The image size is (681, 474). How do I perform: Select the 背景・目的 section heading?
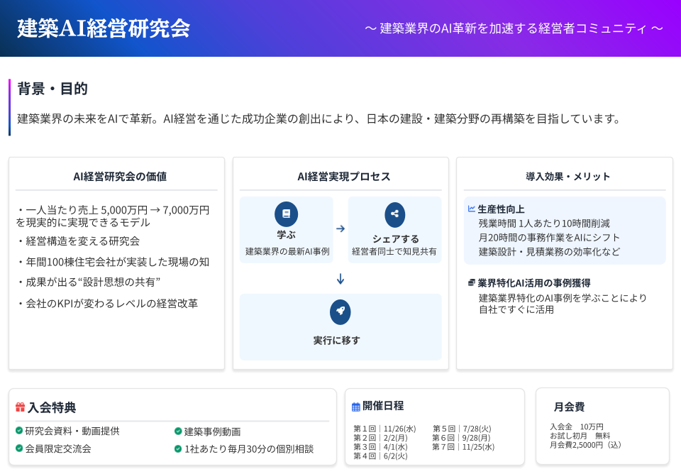click(x=52, y=89)
